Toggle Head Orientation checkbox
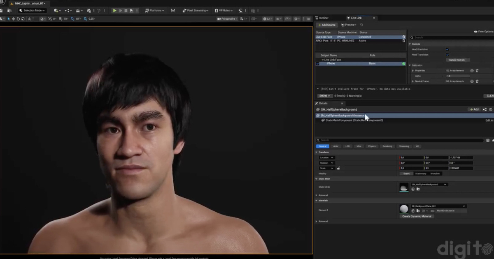This screenshot has height=259, width=494. tap(447, 49)
